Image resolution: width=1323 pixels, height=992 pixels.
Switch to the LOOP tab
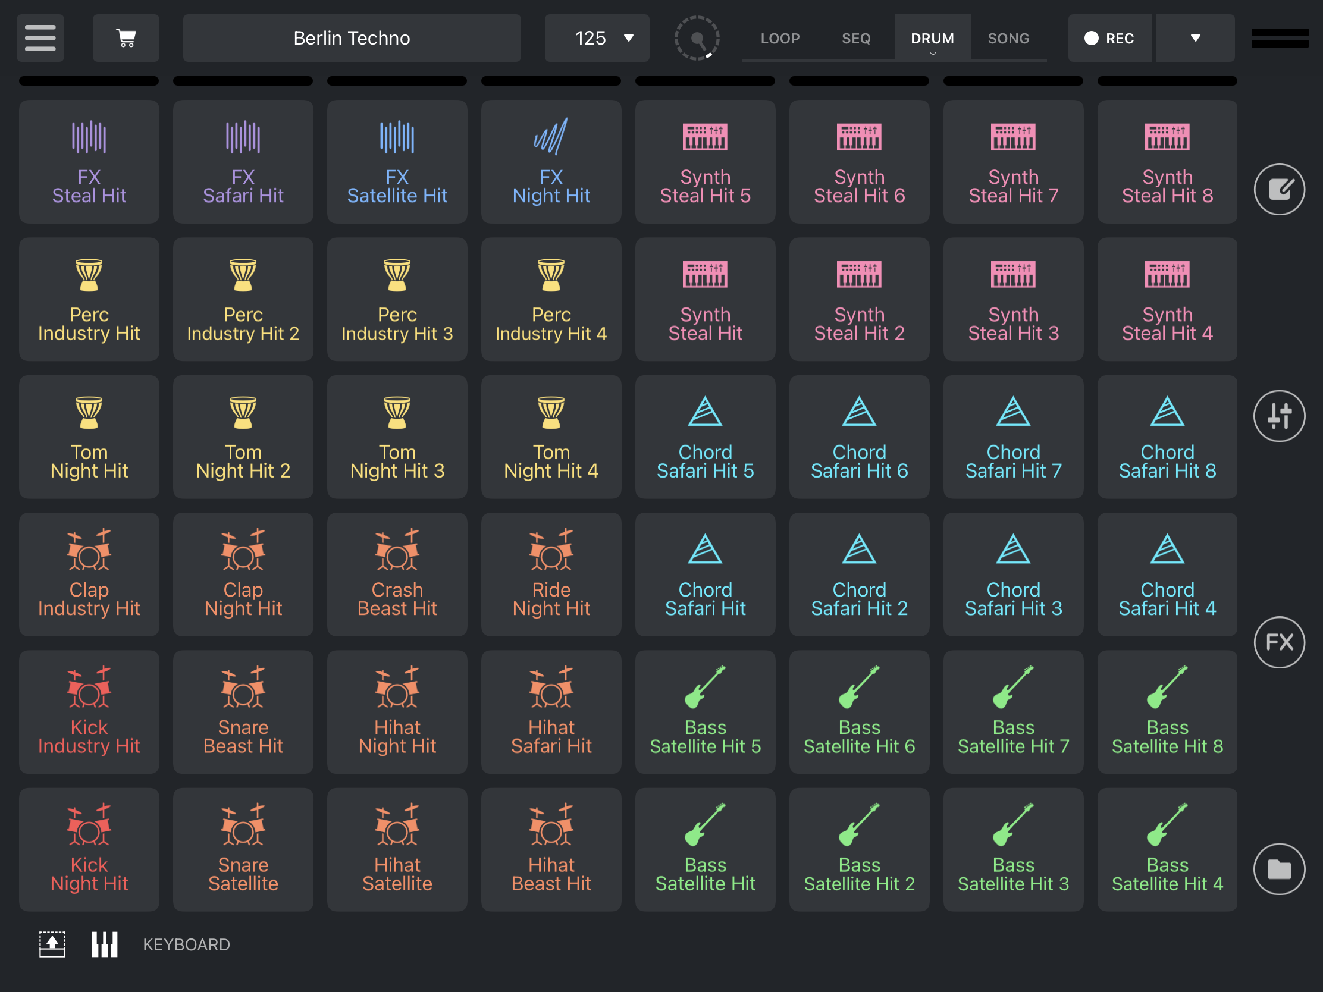click(780, 38)
